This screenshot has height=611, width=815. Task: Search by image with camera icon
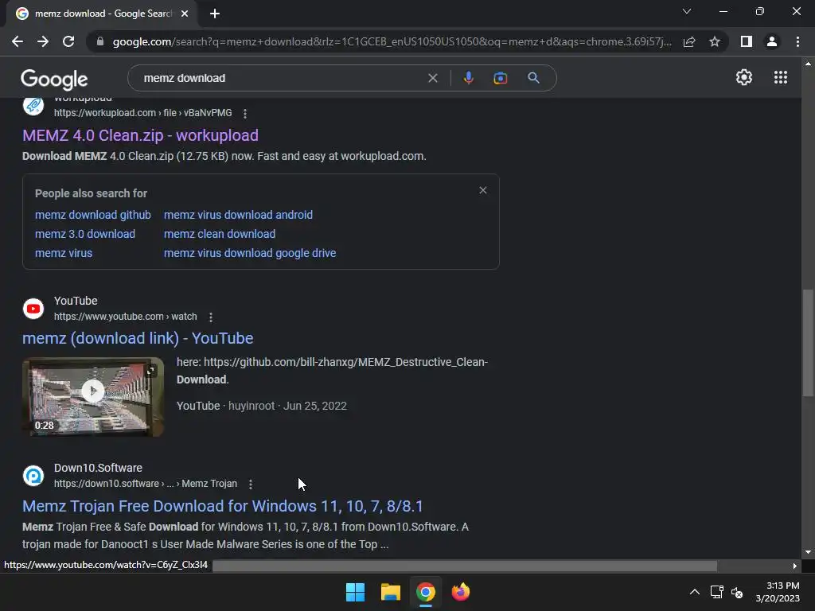pyautogui.click(x=500, y=78)
